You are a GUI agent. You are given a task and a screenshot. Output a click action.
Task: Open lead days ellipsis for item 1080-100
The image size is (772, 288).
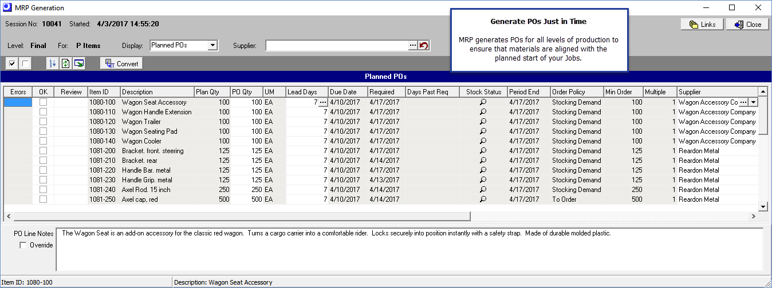[323, 102]
